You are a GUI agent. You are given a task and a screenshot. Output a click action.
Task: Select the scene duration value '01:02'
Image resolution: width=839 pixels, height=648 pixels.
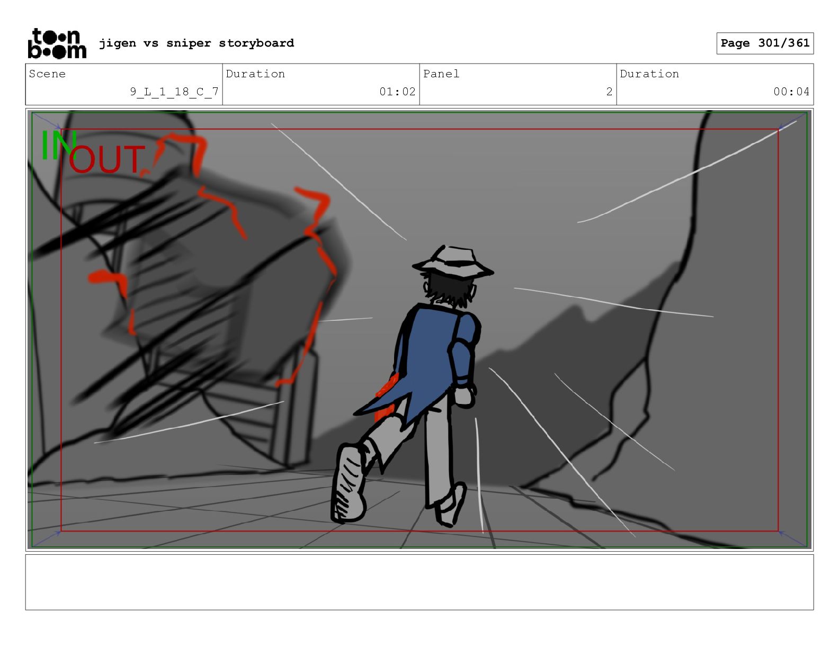tap(397, 92)
